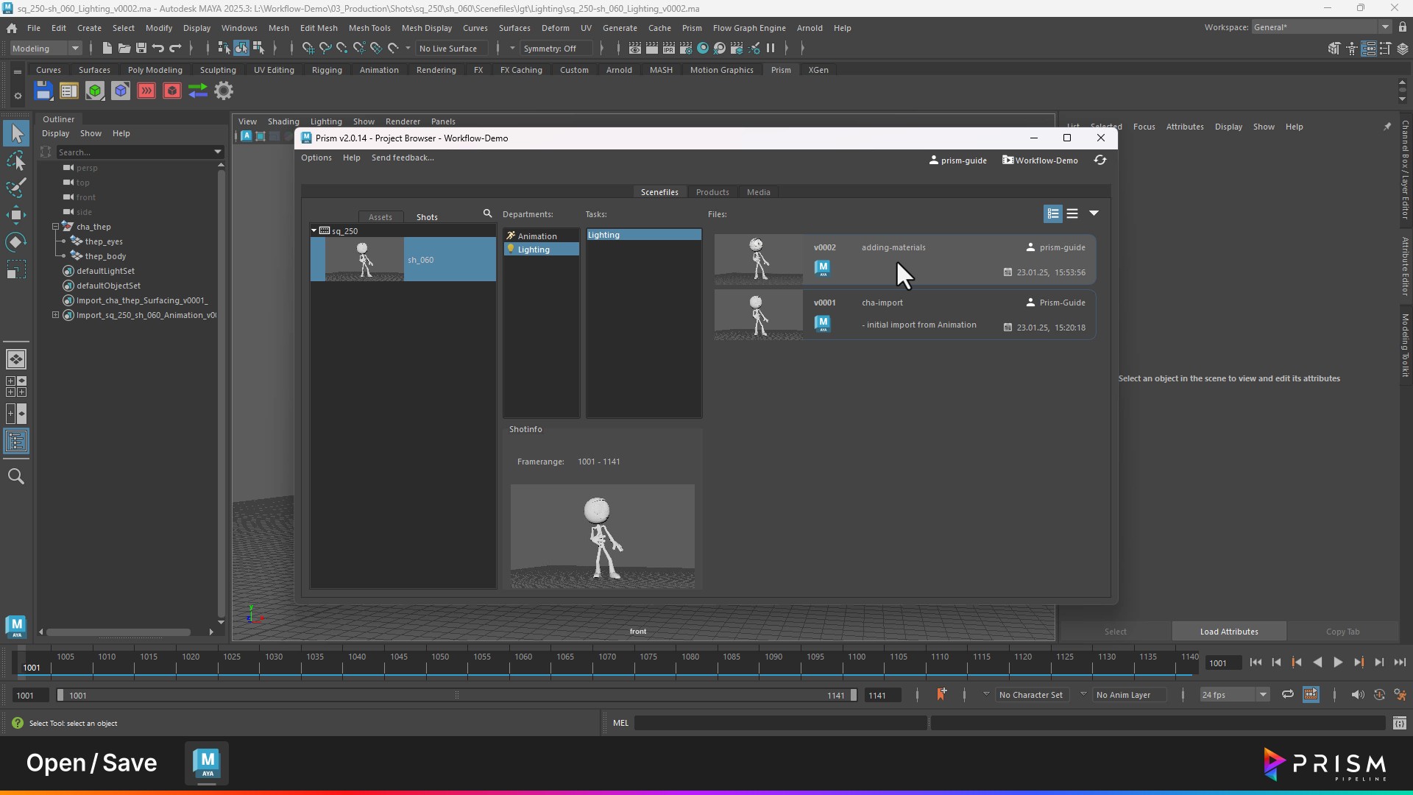The width and height of the screenshot is (1413, 795).
Task: Toggle the MEL command language button
Action: coord(620,723)
